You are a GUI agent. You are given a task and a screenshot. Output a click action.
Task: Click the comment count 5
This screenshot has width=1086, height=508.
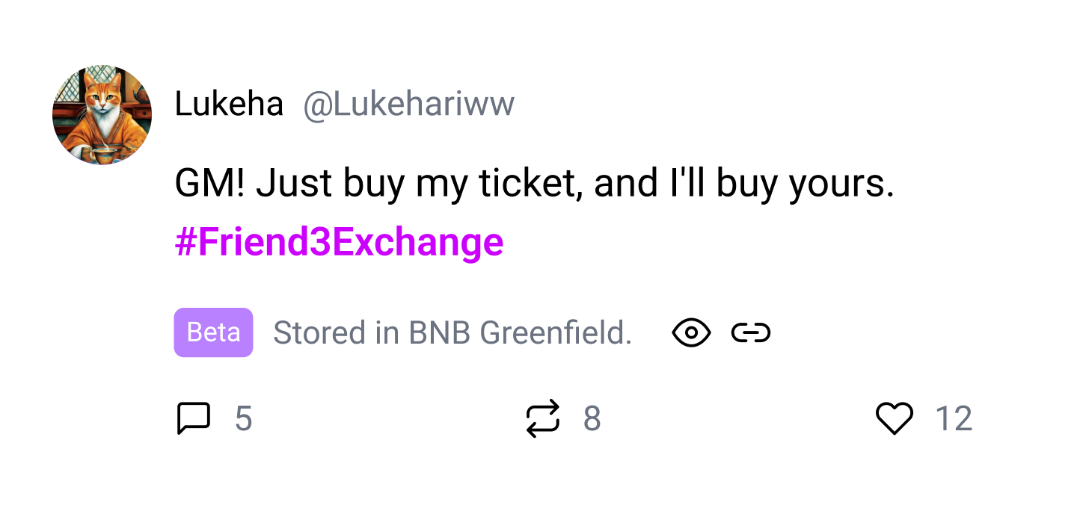click(243, 419)
